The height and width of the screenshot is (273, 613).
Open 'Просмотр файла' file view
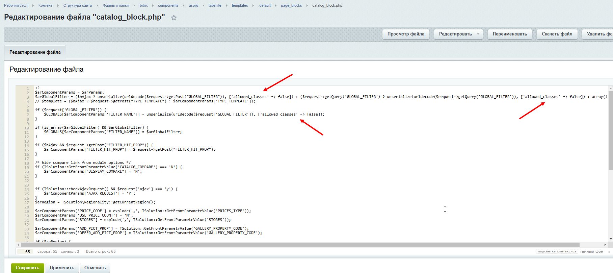coord(406,34)
